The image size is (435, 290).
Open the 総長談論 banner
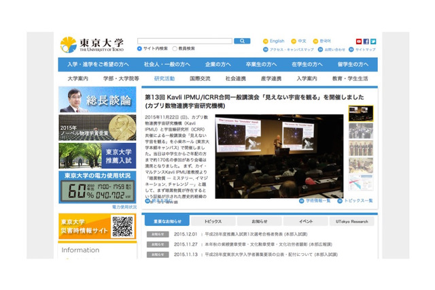pyautogui.click(x=97, y=99)
